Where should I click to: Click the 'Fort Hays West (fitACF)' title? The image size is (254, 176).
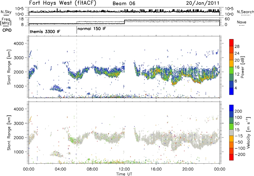click(x=63, y=3)
